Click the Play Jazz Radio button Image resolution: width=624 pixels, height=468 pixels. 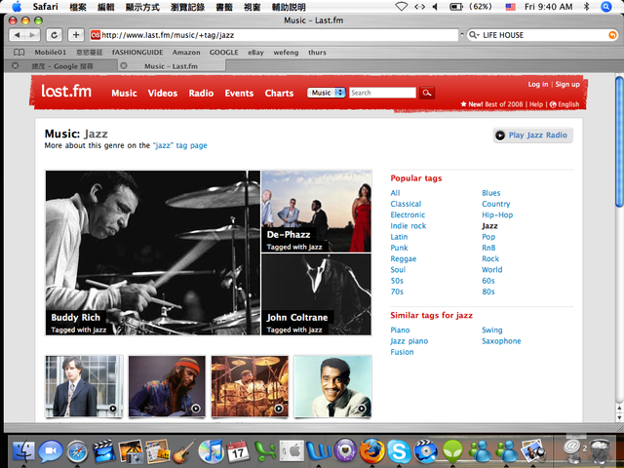(x=533, y=136)
